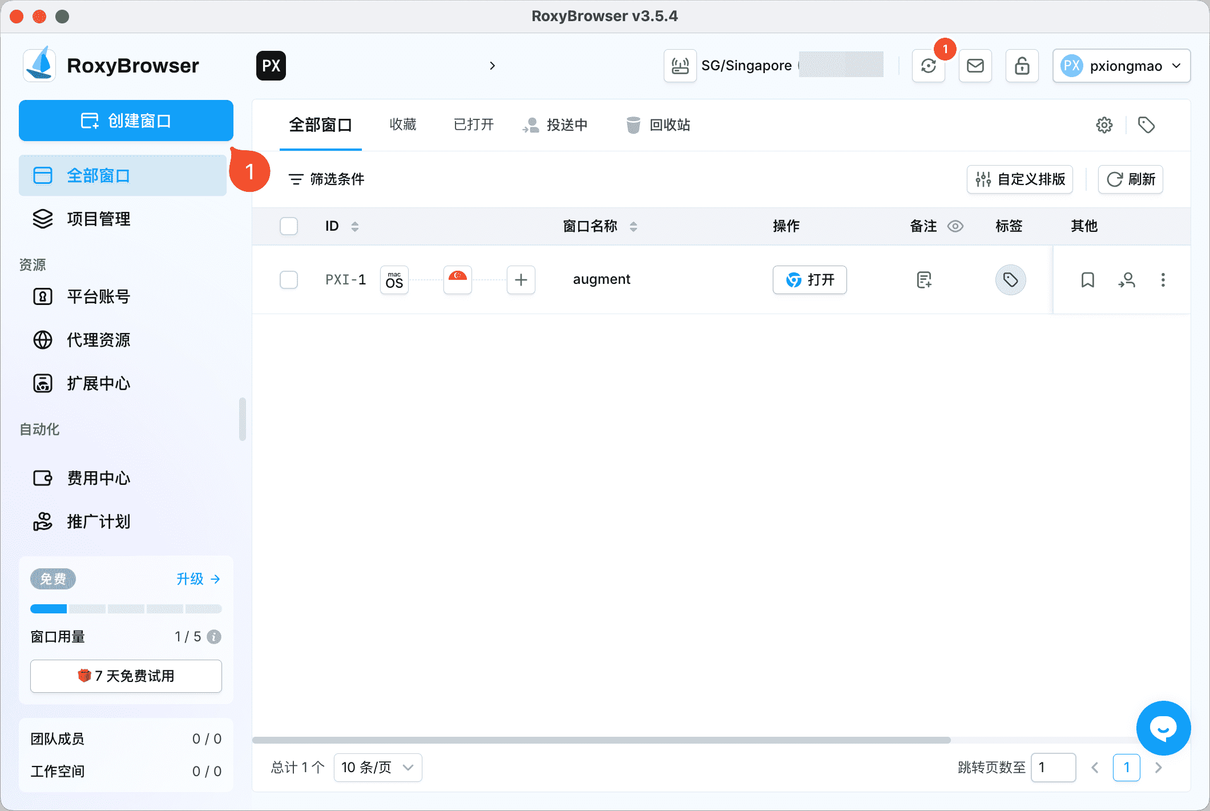Click the tag icon on the augment row
The height and width of the screenshot is (811, 1210).
[1010, 280]
